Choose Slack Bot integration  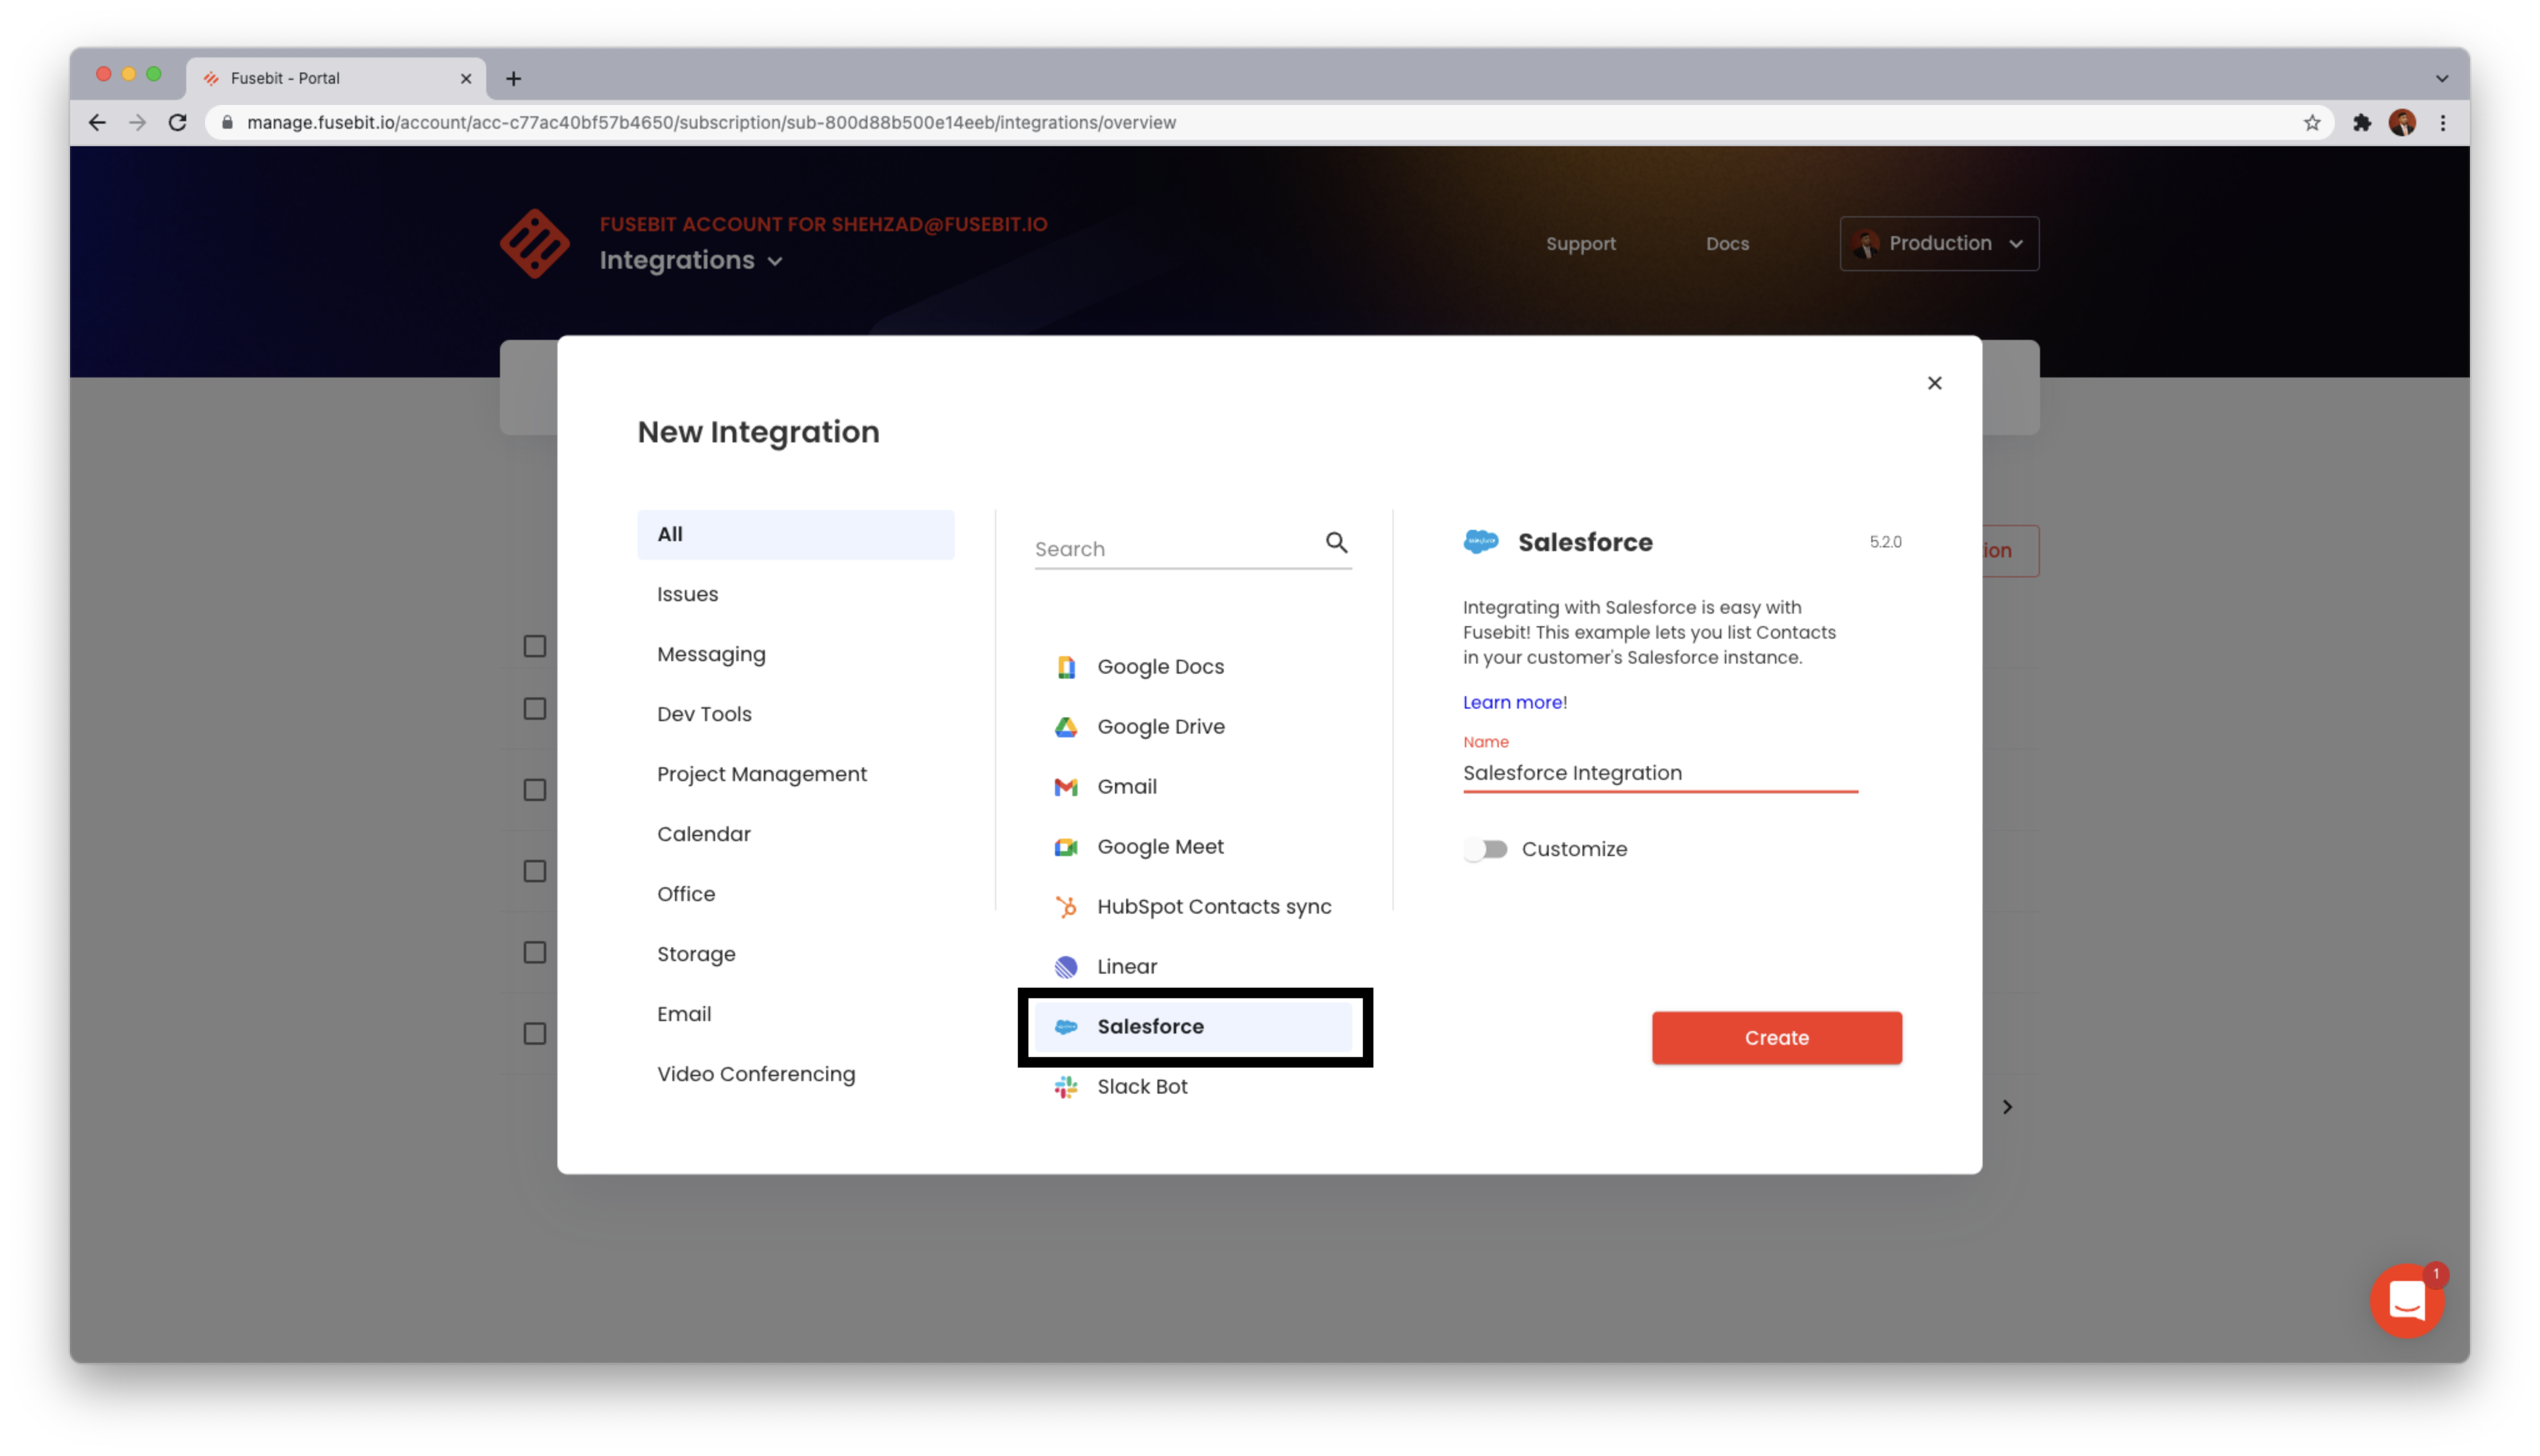(x=1193, y=1087)
